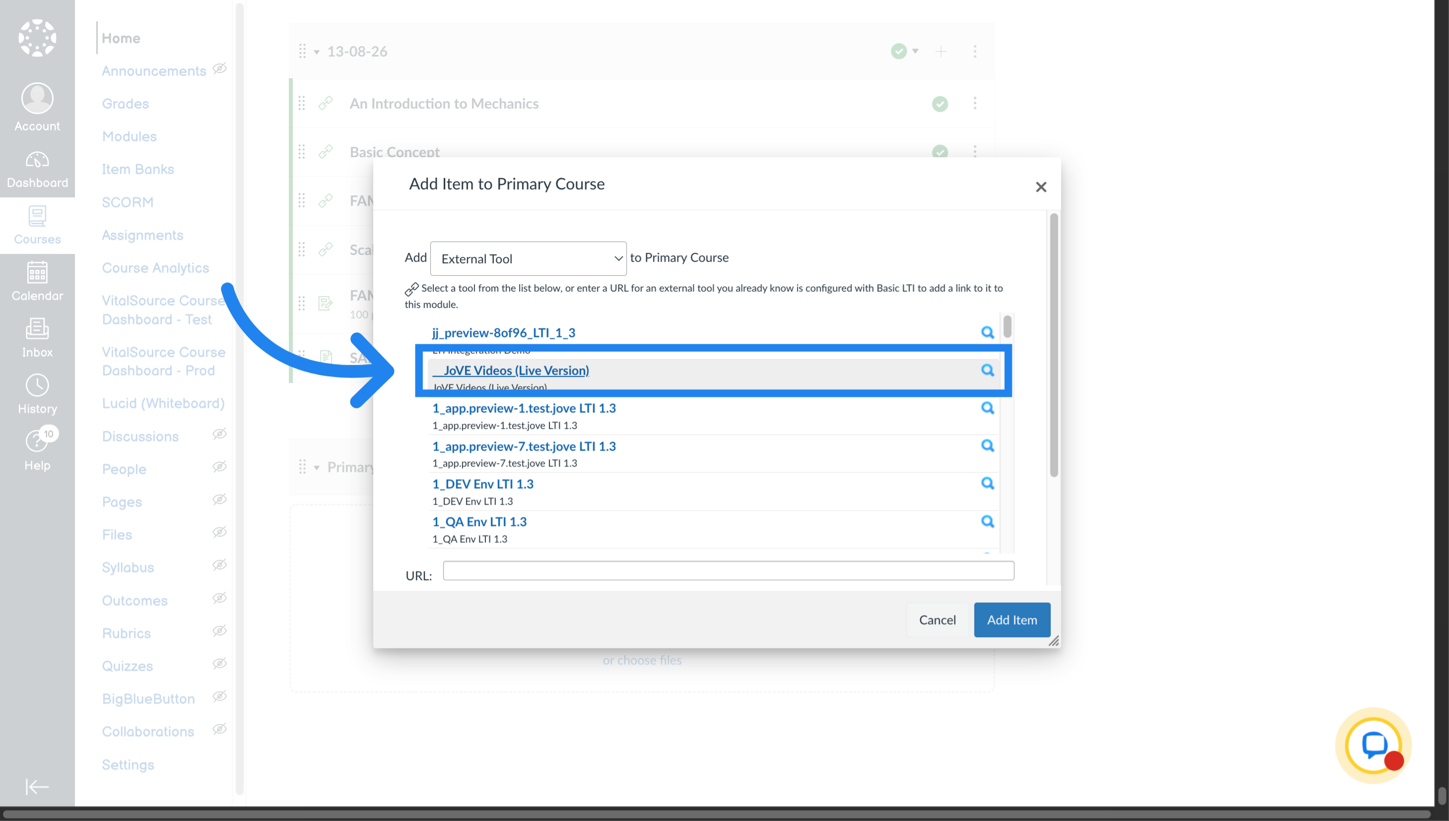This screenshot has height=821, width=1449.
Task: Collapse the global navigation sidebar
Action: [37, 787]
